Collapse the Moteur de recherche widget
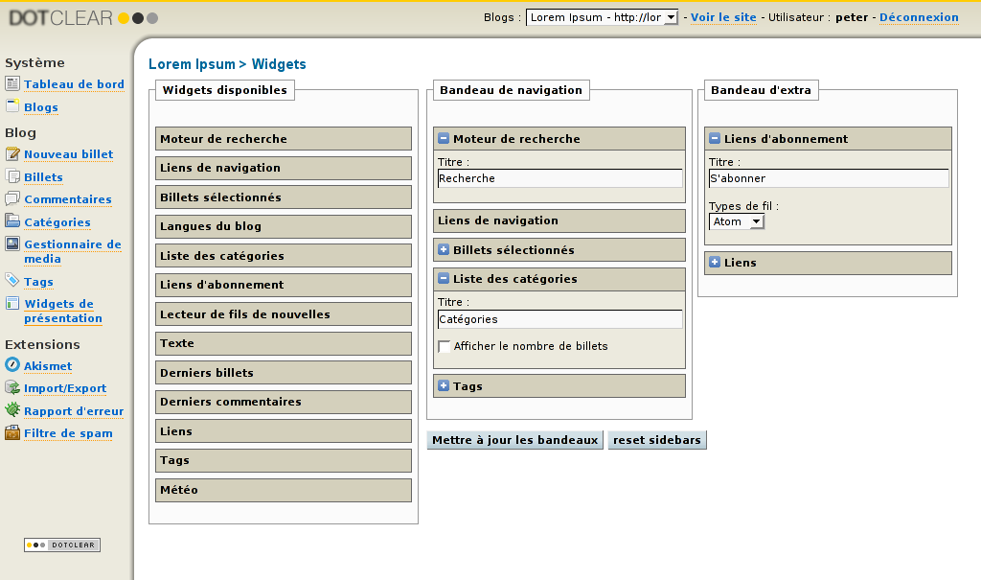This screenshot has width=981, height=580. point(444,139)
